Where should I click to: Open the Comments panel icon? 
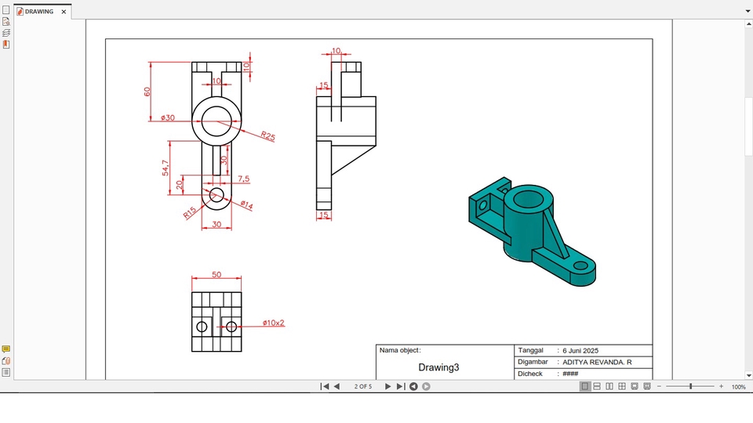tap(6, 349)
